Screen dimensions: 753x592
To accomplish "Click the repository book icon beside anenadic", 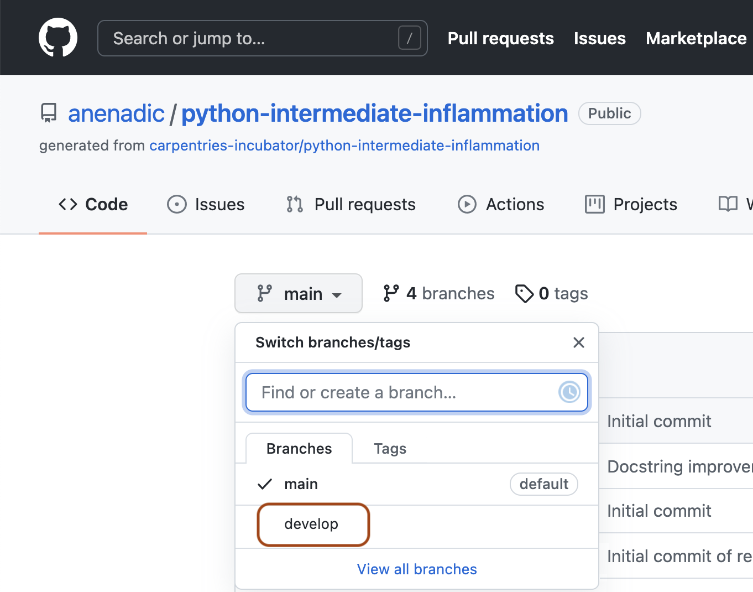I will pyautogui.click(x=49, y=112).
